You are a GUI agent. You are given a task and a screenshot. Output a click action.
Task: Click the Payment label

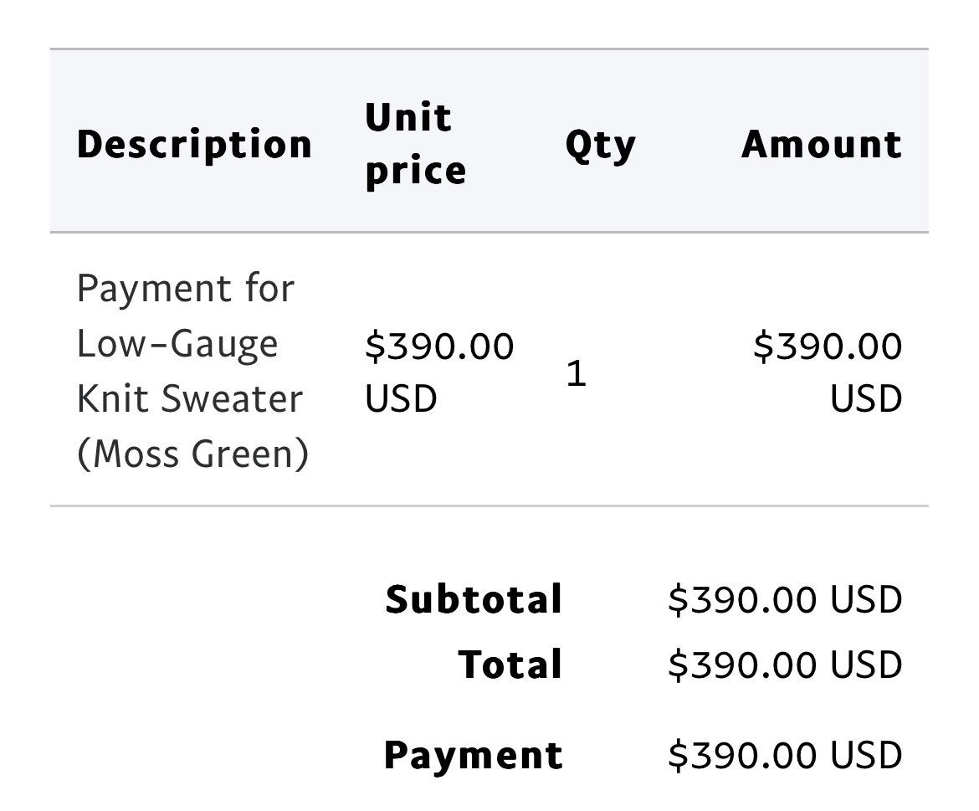click(474, 756)
